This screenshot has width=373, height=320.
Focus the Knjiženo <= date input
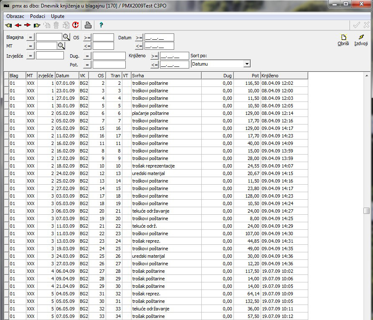tap(174, 64)
